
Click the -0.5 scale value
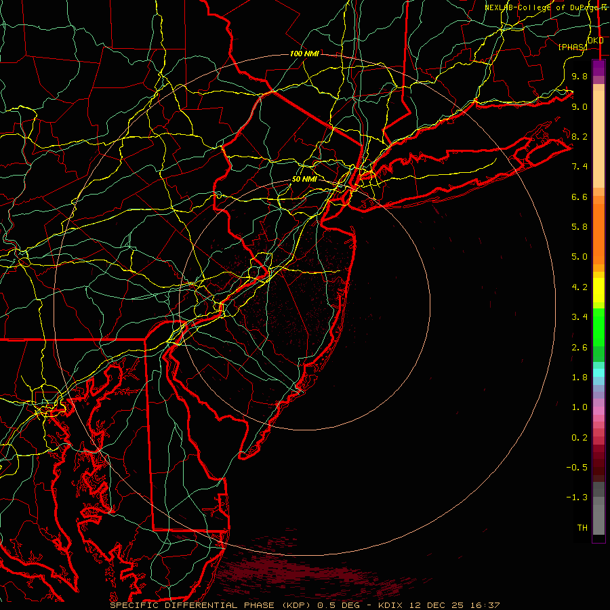(x=577, y=468)
